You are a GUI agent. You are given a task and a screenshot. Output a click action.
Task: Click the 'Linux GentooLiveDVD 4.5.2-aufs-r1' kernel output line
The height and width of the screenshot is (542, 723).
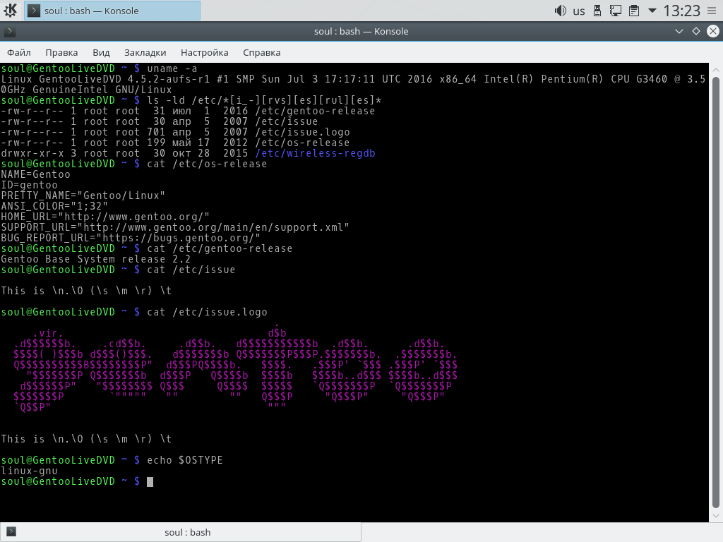[x=353, y=85]
